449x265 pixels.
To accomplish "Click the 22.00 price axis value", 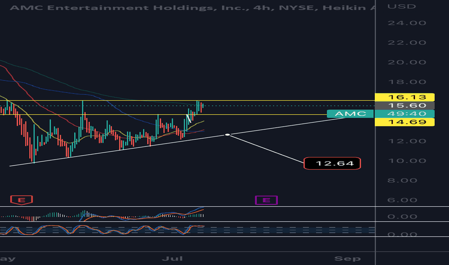I will point(407,43).
